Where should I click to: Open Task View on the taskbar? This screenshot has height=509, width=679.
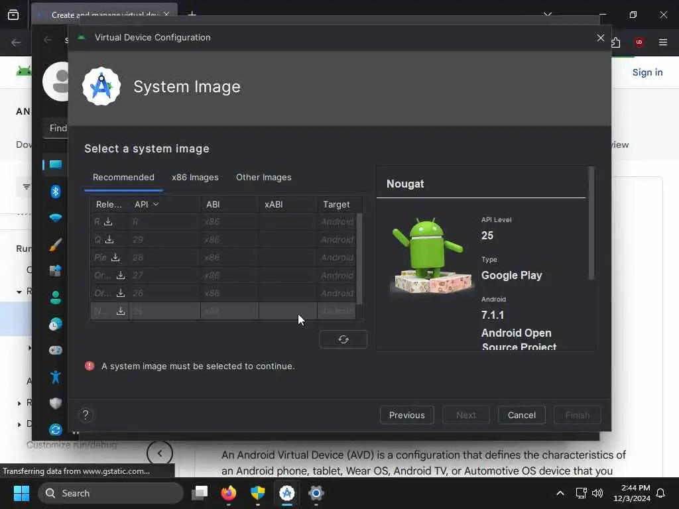coord(200,493)
